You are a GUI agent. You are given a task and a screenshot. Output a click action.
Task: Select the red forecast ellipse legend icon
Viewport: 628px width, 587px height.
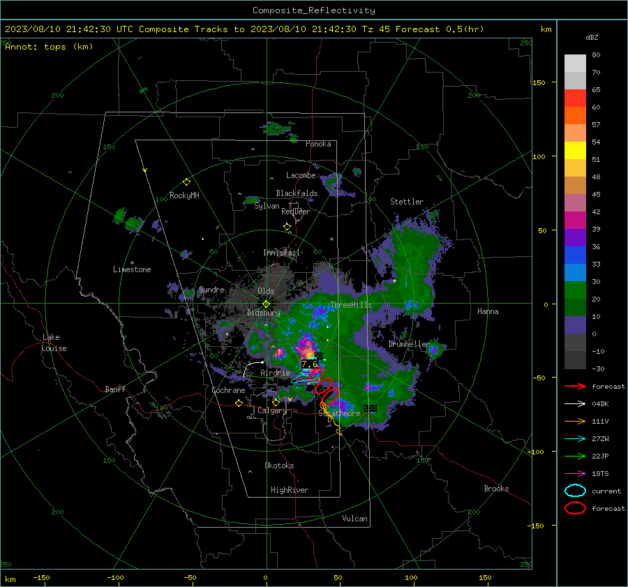pos(575,508)
